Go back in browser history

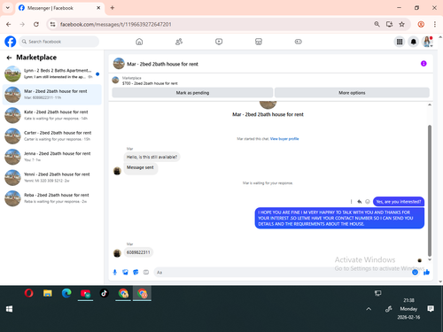(9, 24)
